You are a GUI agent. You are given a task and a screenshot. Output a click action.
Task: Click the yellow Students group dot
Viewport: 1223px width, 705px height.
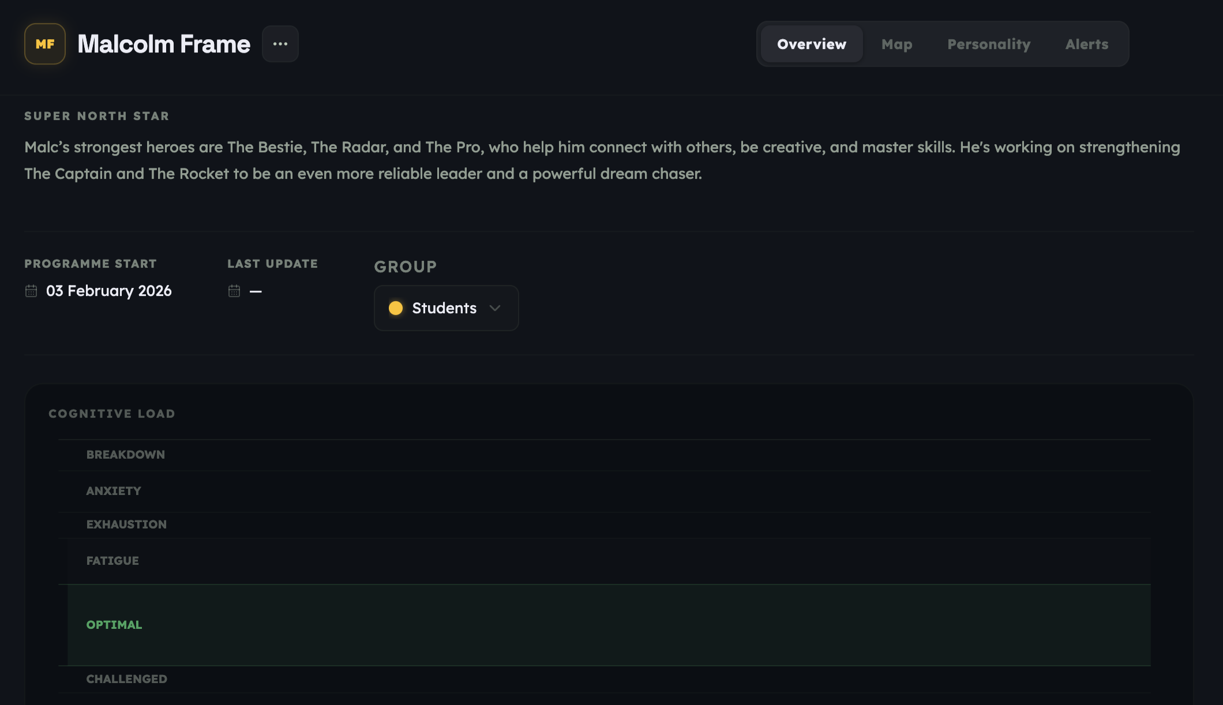point(397,308)
